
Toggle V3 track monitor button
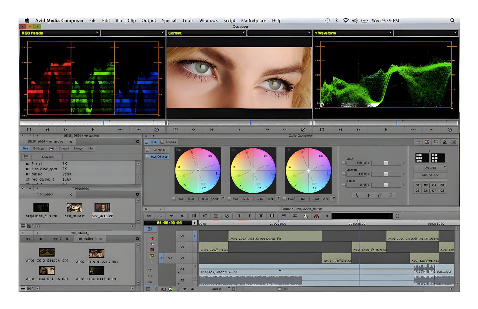[195, 236]
